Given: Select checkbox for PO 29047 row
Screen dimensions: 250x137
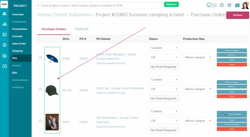Looking at the screenshot, I should pyautogui.click(x=41, y=58).
